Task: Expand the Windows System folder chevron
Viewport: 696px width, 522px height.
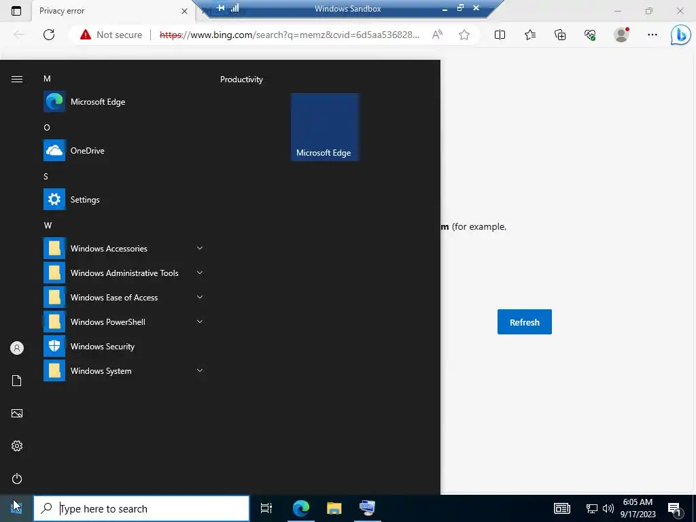Action: pos(200,370)
